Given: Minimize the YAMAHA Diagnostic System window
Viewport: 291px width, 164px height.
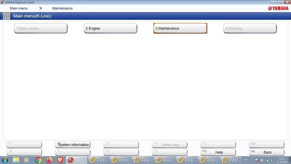Looking at the screenshot, I should coord(273,2).
